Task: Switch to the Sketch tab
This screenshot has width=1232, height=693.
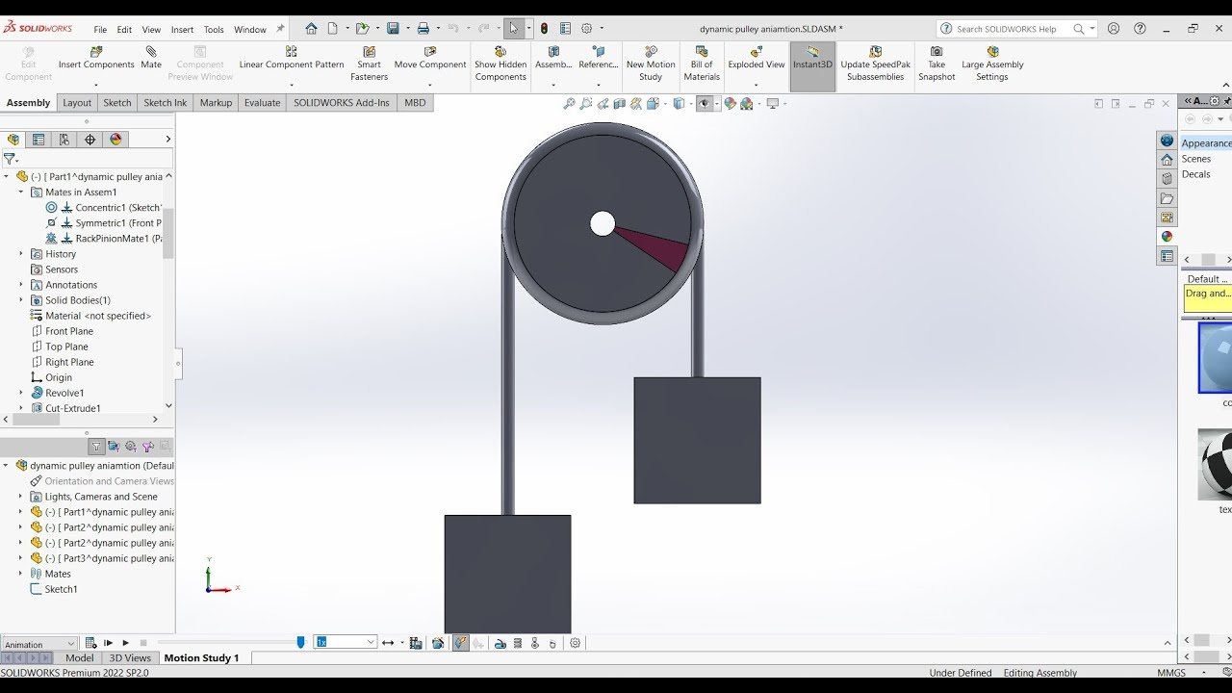Action: tap(117, 103)
